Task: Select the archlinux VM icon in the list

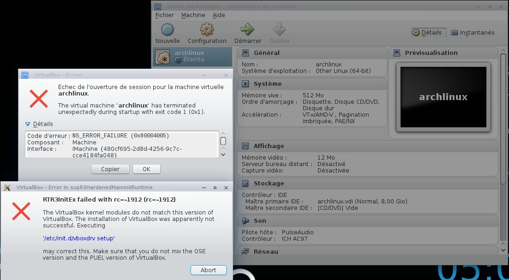Action: pyautogui.click(x=162, y=56)
